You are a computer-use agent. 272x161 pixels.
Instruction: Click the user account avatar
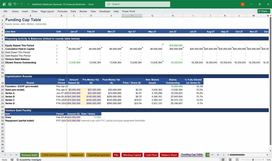point(243,4)
